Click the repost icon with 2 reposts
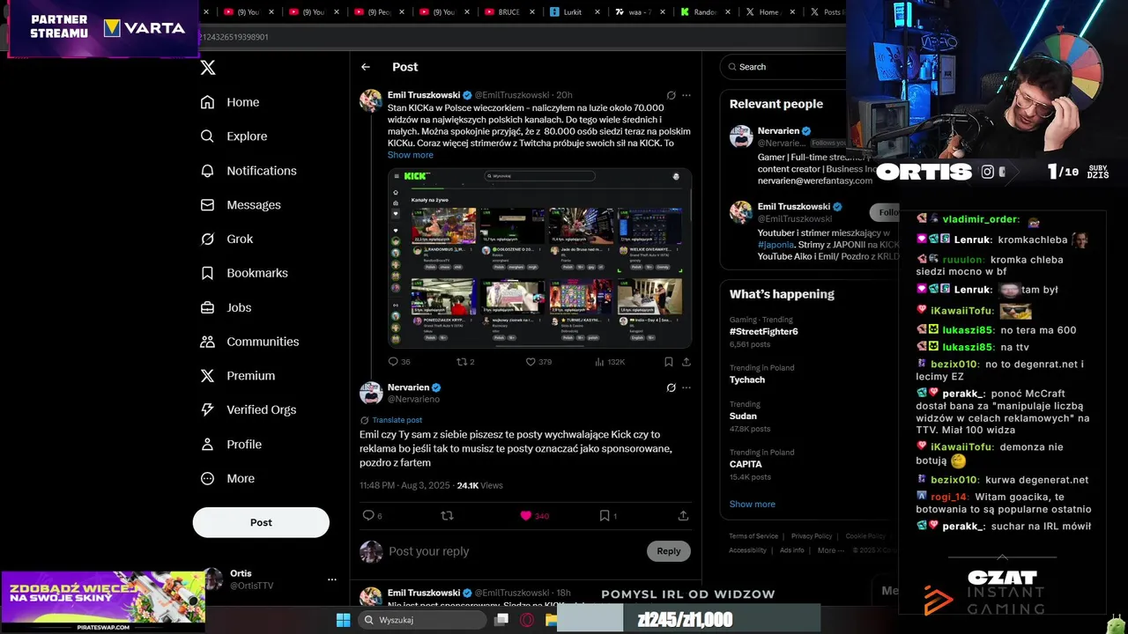The width and height of the screenshot is (1128, 634). pyautogui.click(x=461, y=361)
